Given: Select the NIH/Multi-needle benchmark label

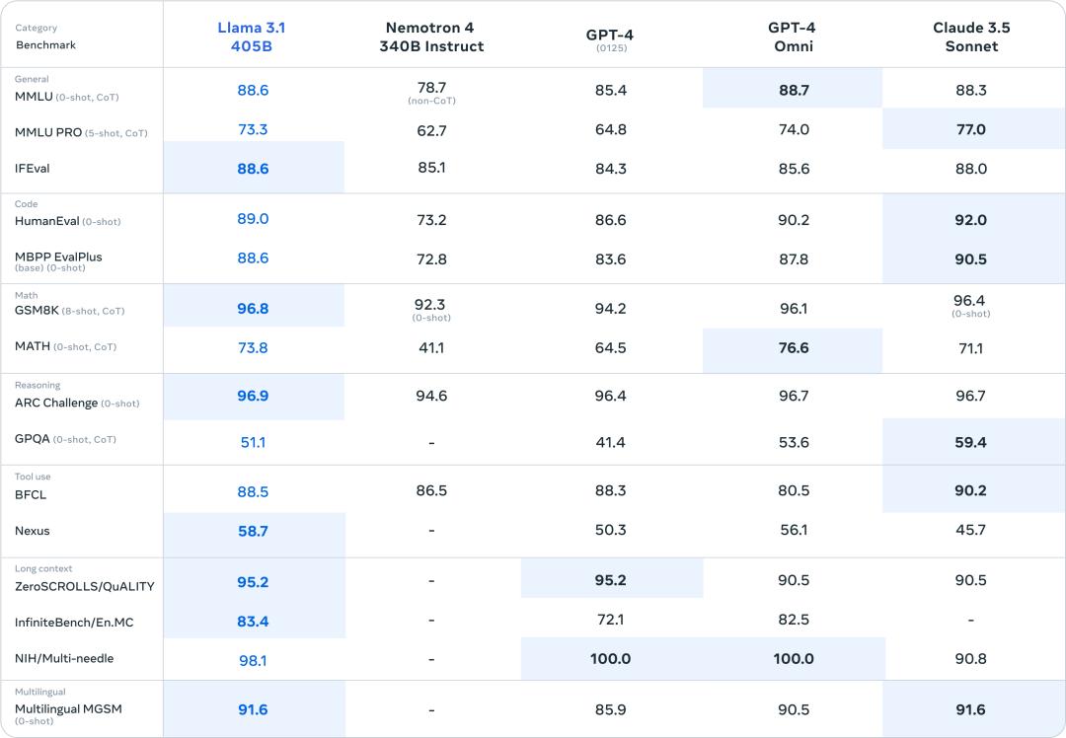Looking at the screenshot, I should coord(64,658).
